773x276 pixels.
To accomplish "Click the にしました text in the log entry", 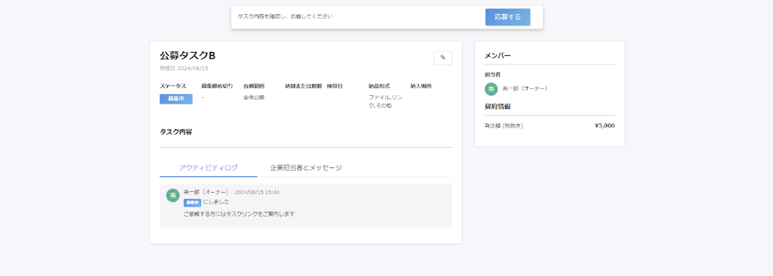I will pyautogui.click(x=216, y=202).
